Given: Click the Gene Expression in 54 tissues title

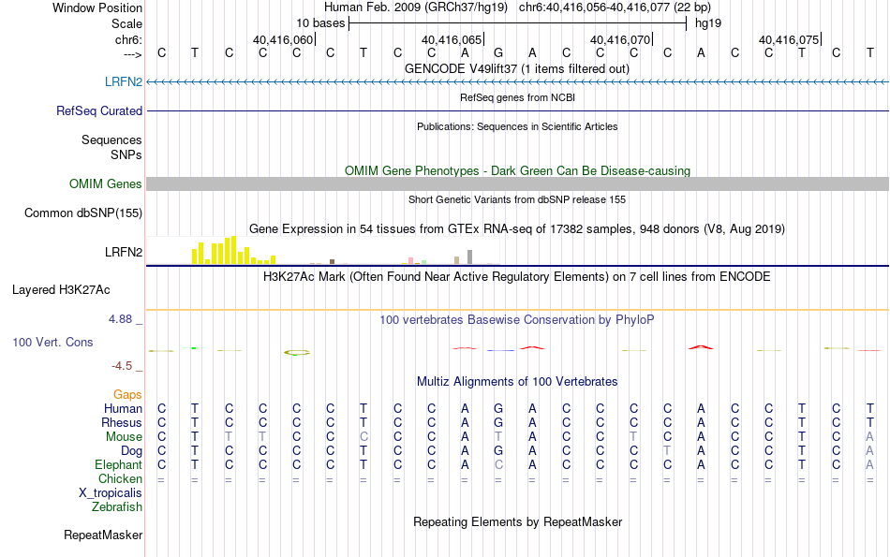Looking at the screenshot, I should tap(517, 228).
